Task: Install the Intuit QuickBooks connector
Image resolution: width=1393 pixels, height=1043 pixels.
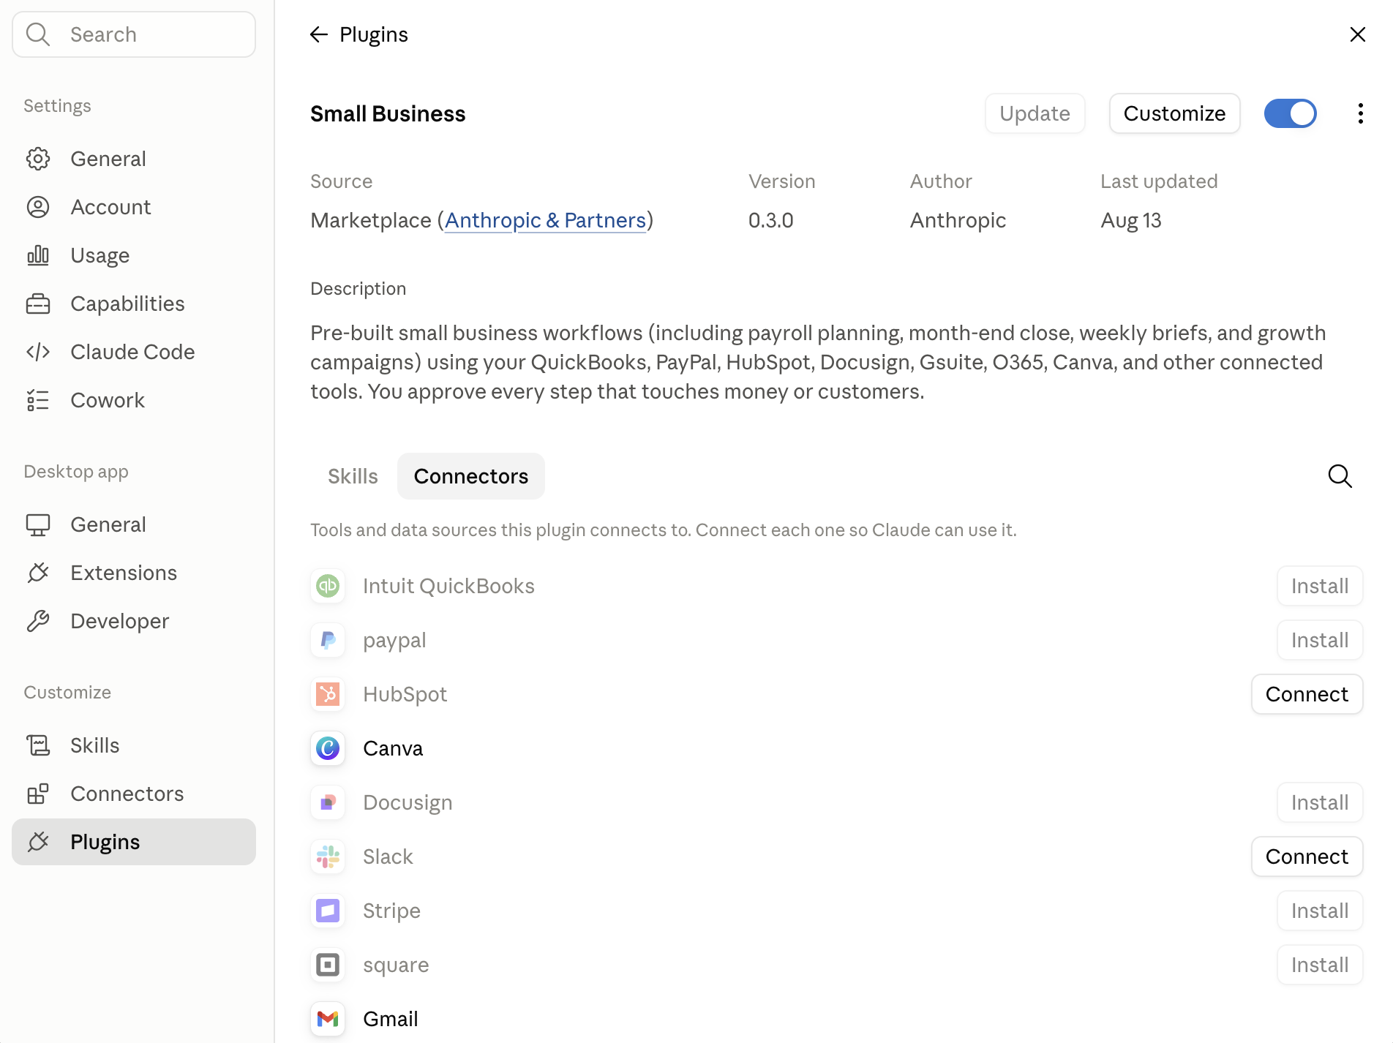Action: (1320, 586)
